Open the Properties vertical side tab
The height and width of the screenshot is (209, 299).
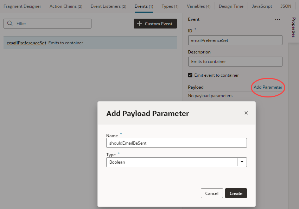click(x=295, y=28)
